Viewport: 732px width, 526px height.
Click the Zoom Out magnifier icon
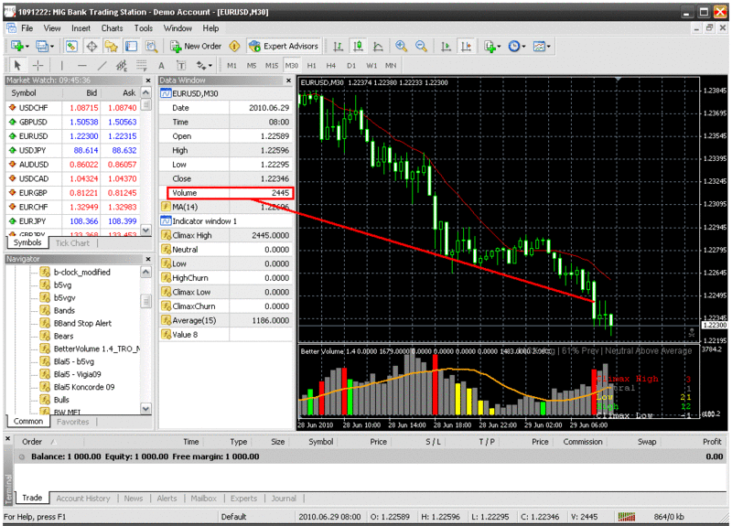click(421, 46)
